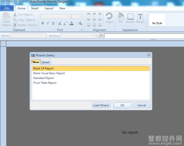
Task: Click the Angle rotation icon
Action: point(109,16)
